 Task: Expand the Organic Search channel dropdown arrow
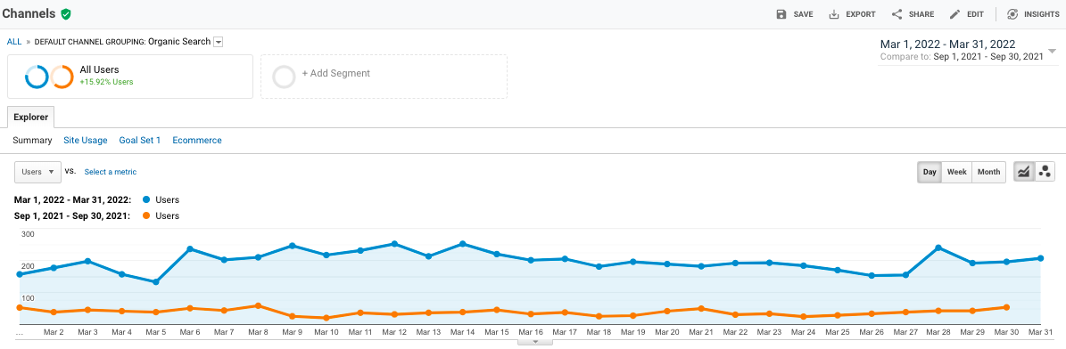coord(219,42)
